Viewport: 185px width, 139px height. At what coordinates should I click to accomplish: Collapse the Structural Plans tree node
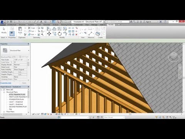(4, 92)
